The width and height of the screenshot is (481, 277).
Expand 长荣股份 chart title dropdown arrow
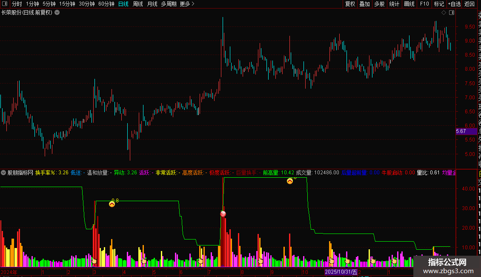57,13
